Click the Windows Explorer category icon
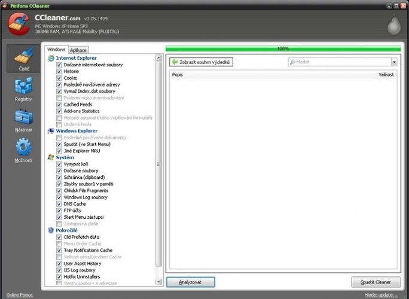 (51, 131)
